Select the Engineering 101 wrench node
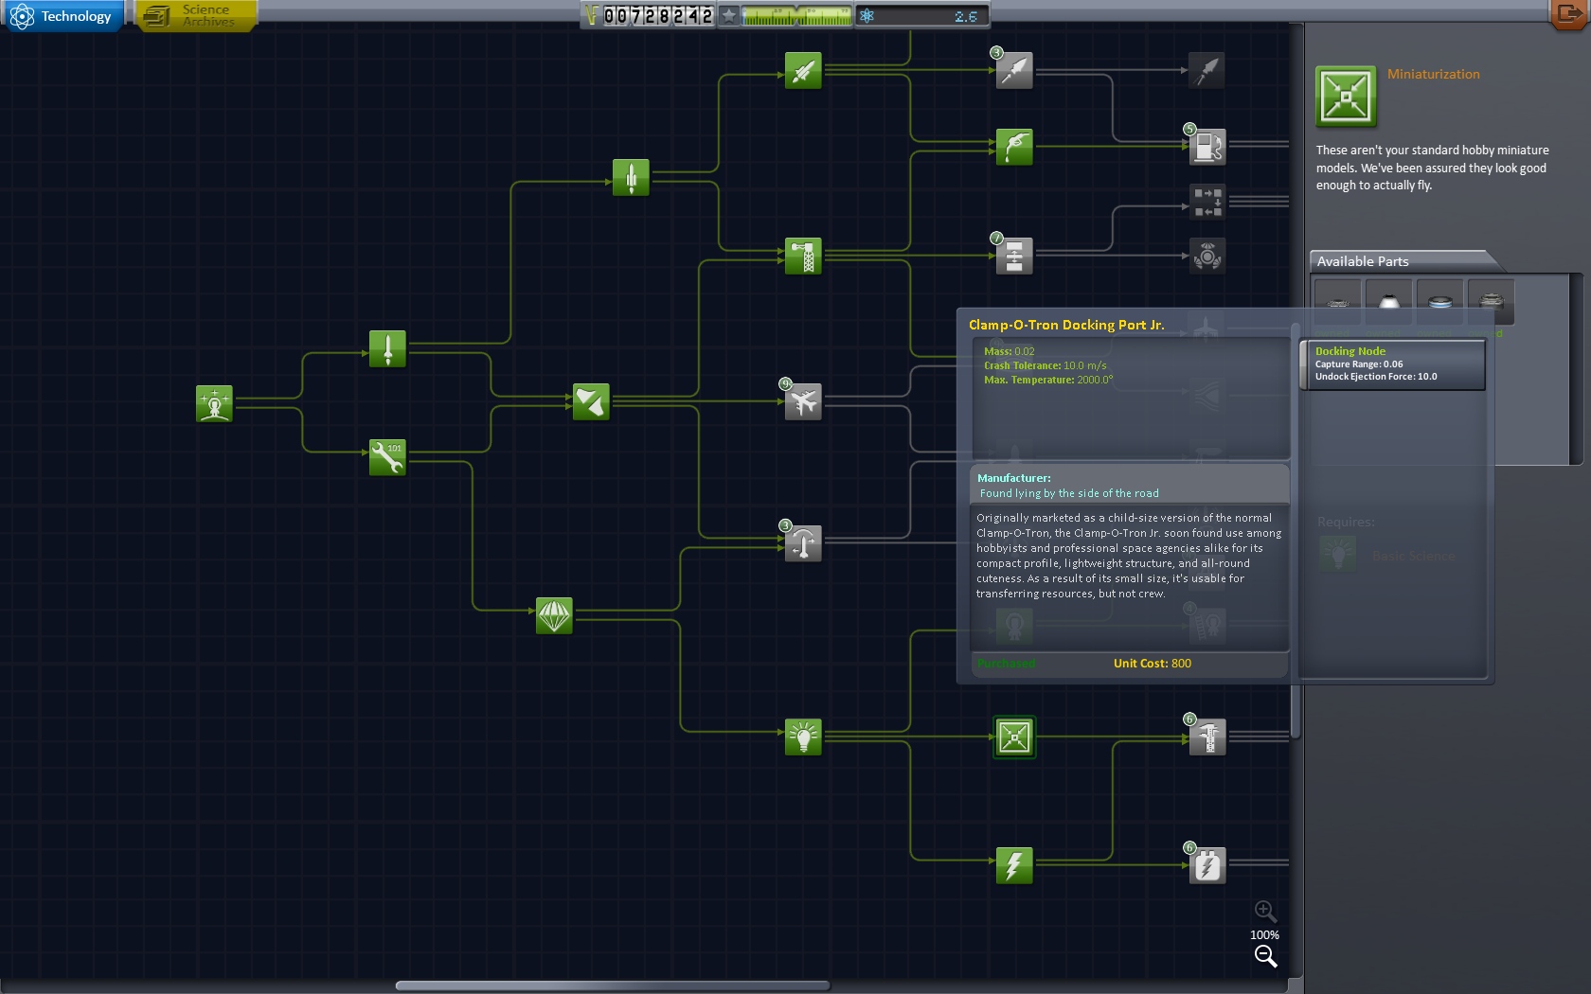This screenshot has width=1591, height=994. pos(387,457)
